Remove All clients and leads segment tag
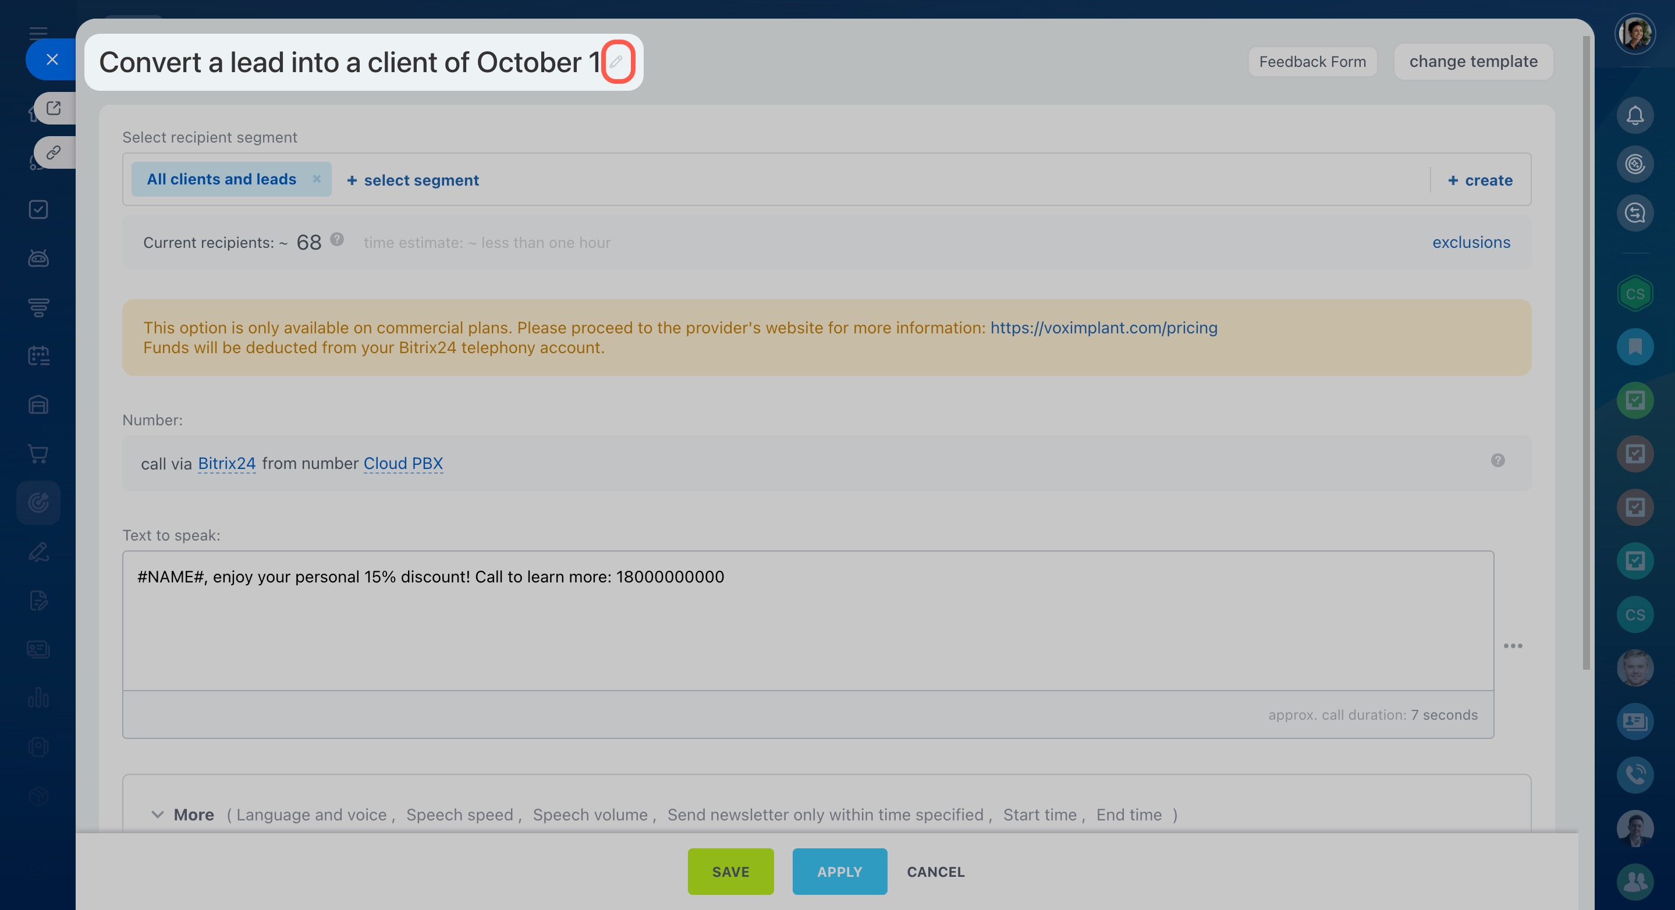This screenshot has width=1675, height=910. coord(317,179)
